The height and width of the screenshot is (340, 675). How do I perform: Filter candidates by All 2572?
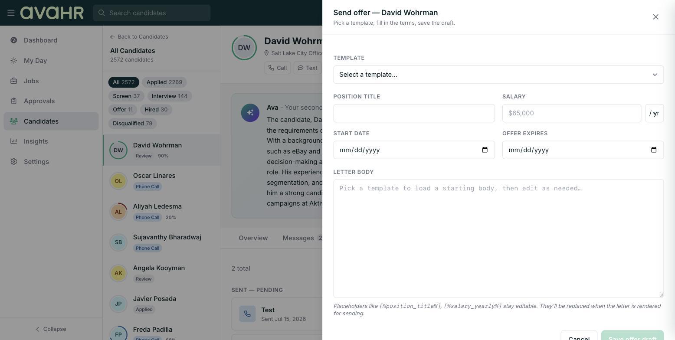tap(124, 82)
